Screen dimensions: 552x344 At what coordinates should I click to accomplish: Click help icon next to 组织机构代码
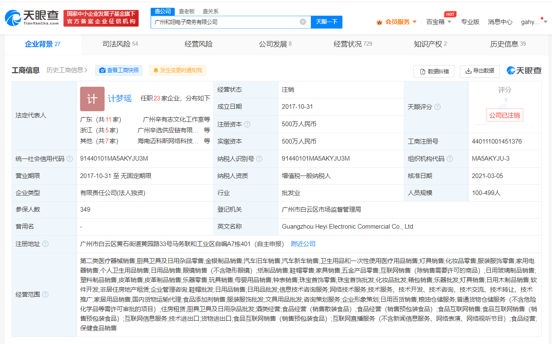449,159
